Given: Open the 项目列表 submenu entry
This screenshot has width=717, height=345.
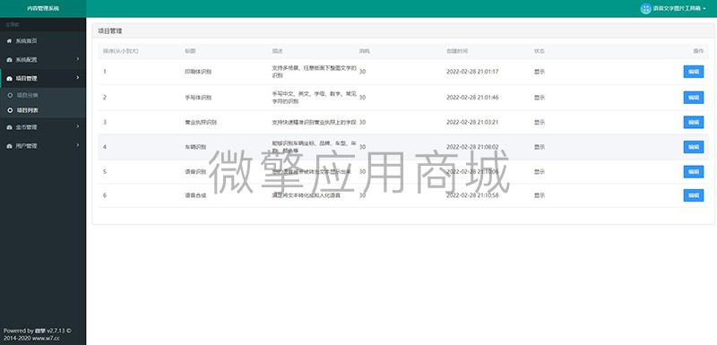Looking at the screenshot, I should point(43,110).
